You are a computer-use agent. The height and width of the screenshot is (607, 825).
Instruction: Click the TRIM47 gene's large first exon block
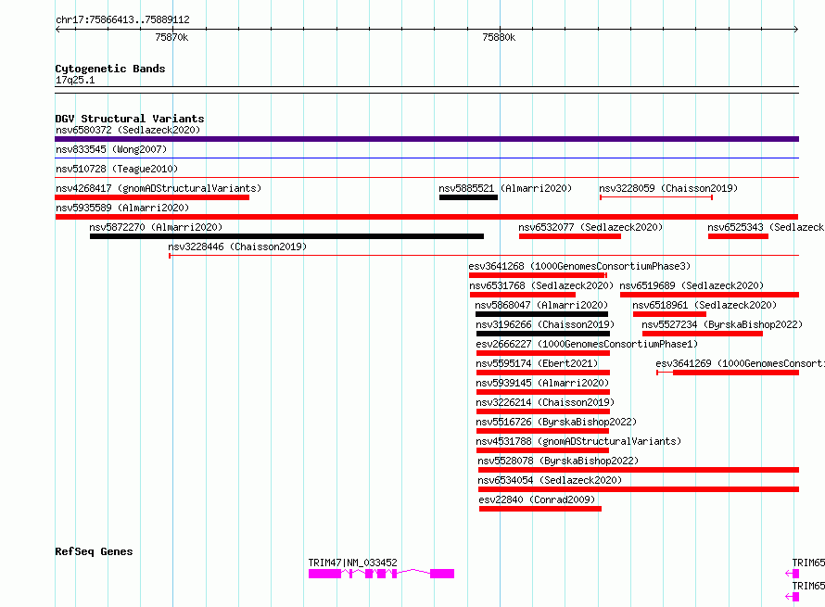click(x=324, y=574)
